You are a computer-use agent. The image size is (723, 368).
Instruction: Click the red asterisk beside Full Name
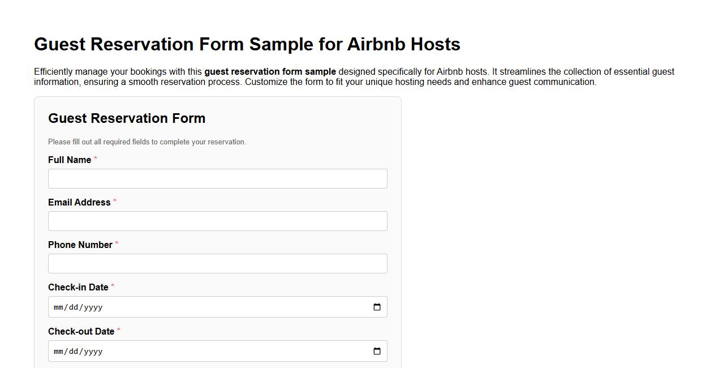click(95, 159)
